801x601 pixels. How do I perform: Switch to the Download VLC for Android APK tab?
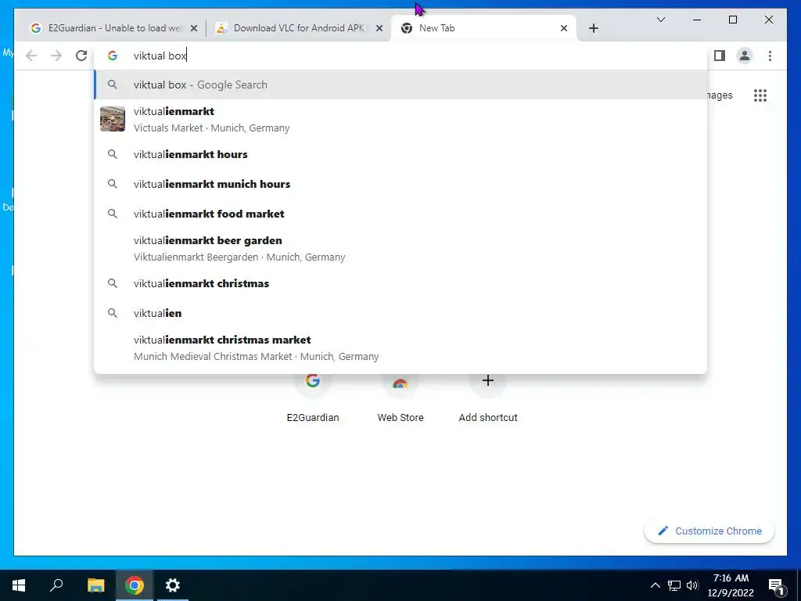coord(299,28)
